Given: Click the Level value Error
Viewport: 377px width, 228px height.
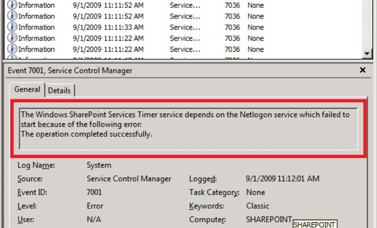Looking at the screenshot, I should 95,206.
